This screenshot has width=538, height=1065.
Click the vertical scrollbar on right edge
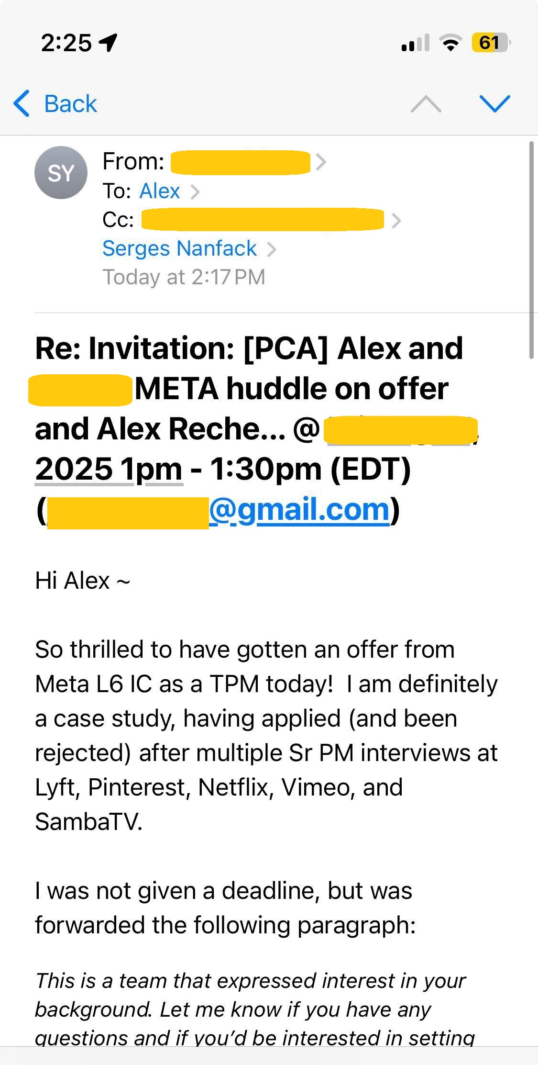click(x=531, y=250)
